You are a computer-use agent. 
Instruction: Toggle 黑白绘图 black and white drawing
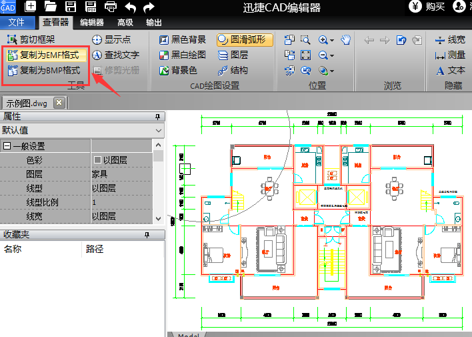tap(182, 55)
